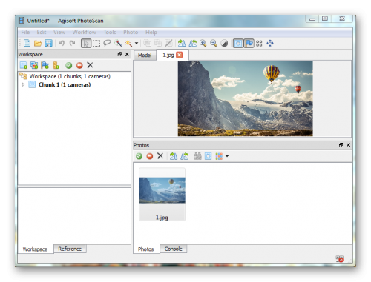
Task: Open the magic wand tool dropdown arrow
Action: [x=137, y=44]
